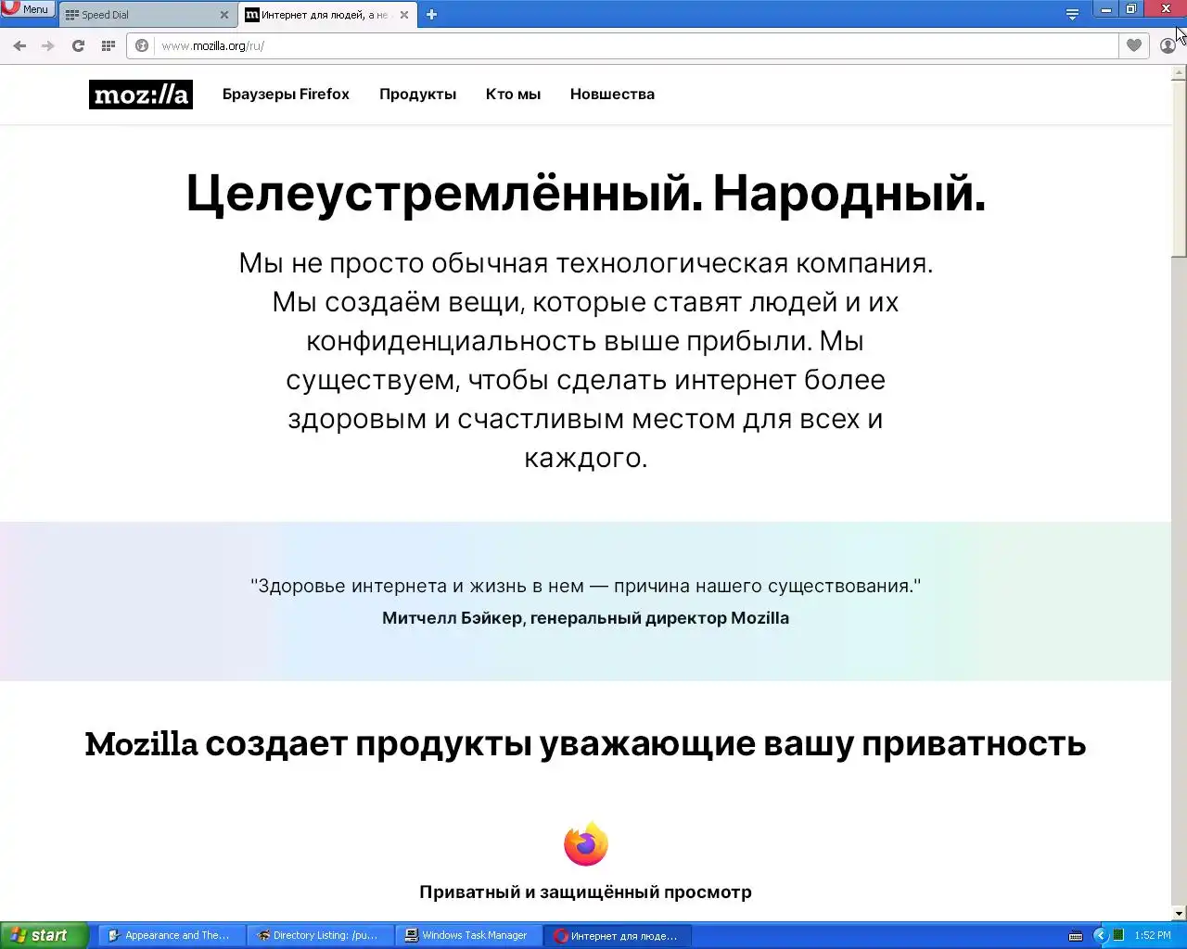Open the Кто мы navigation menu

pyautogui.click(x=513, y=95)
